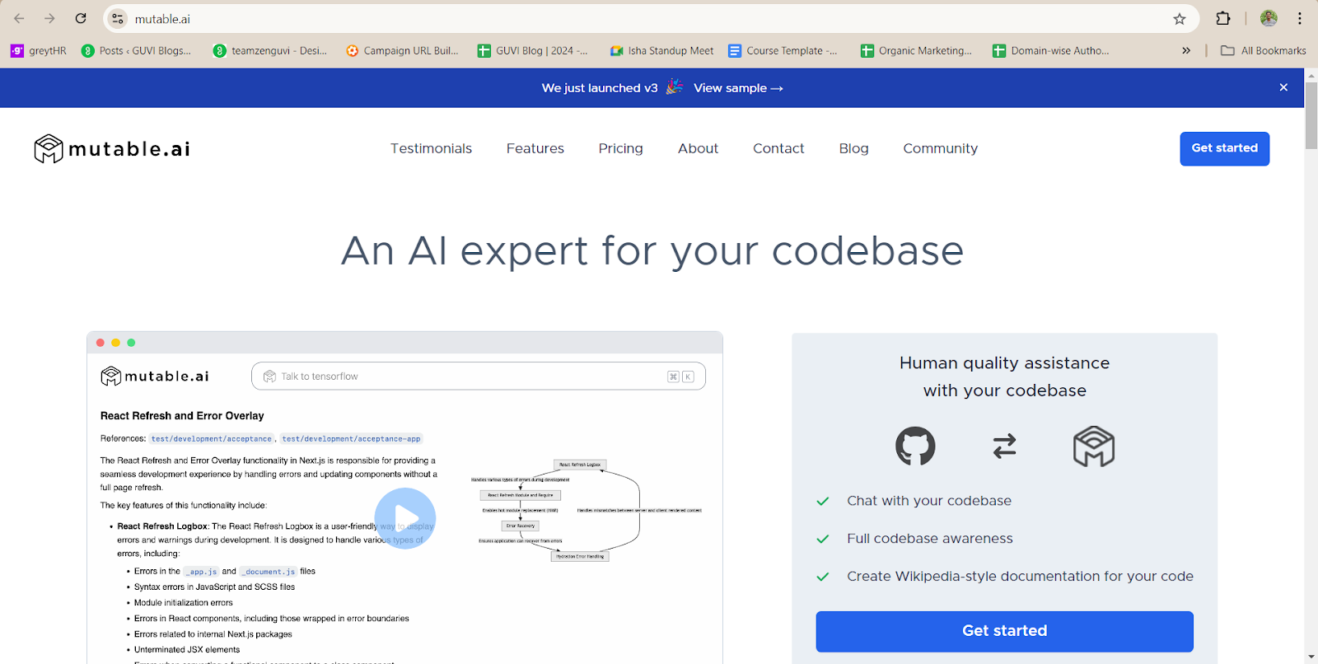Click the scrollbar up arrow
This screenshot has height=664, width=1318.
tap(1311, 74)
